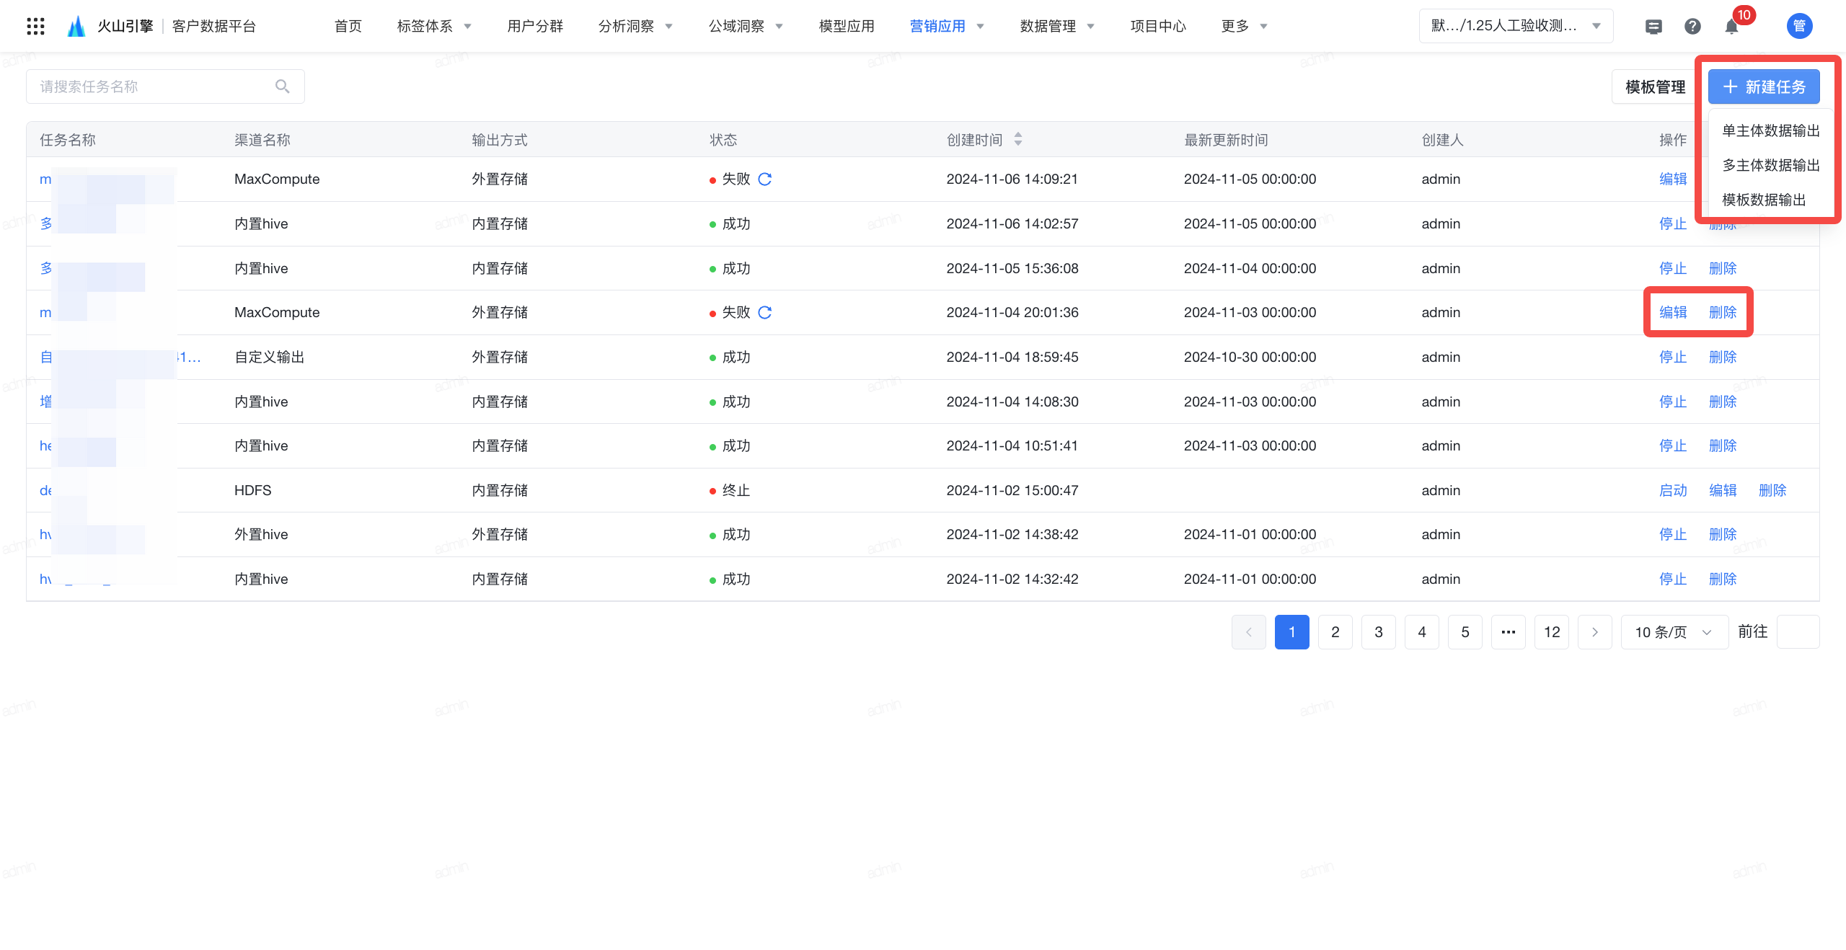
Task: Click the next page arrow
Action: (x=1595, y=632)
